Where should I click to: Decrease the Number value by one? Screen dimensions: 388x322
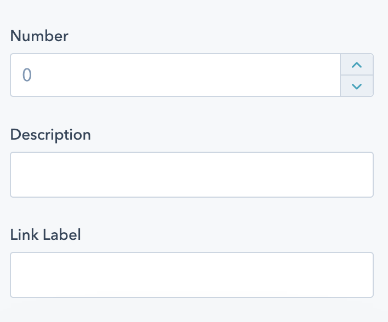click(x=357, y=86)
